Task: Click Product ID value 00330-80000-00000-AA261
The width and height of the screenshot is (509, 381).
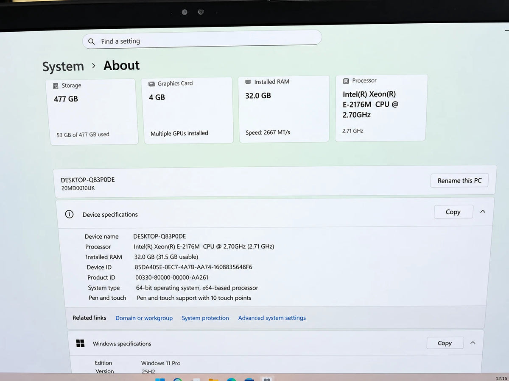Action: click(x=172, y=277)
